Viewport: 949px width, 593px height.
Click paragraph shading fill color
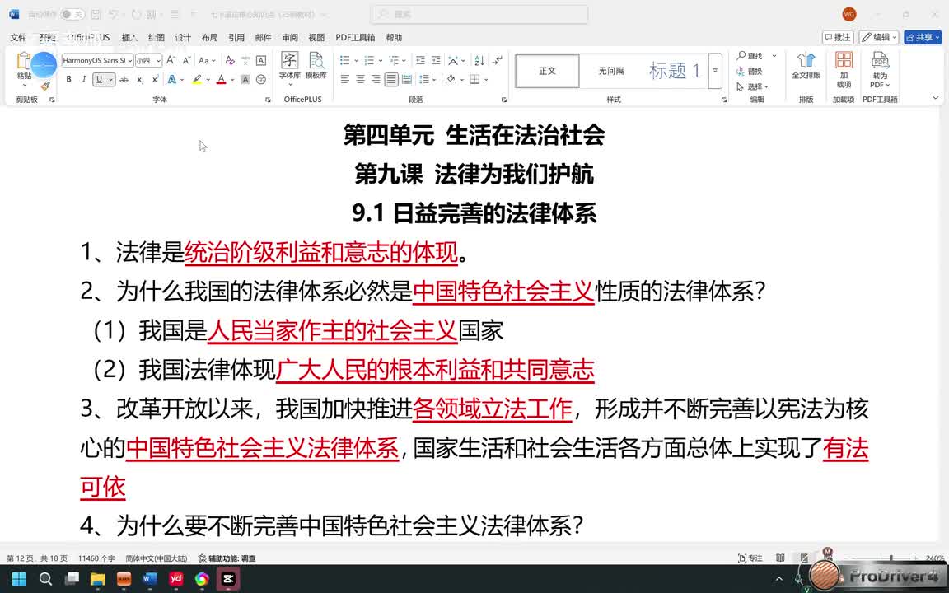pos(451,79)
